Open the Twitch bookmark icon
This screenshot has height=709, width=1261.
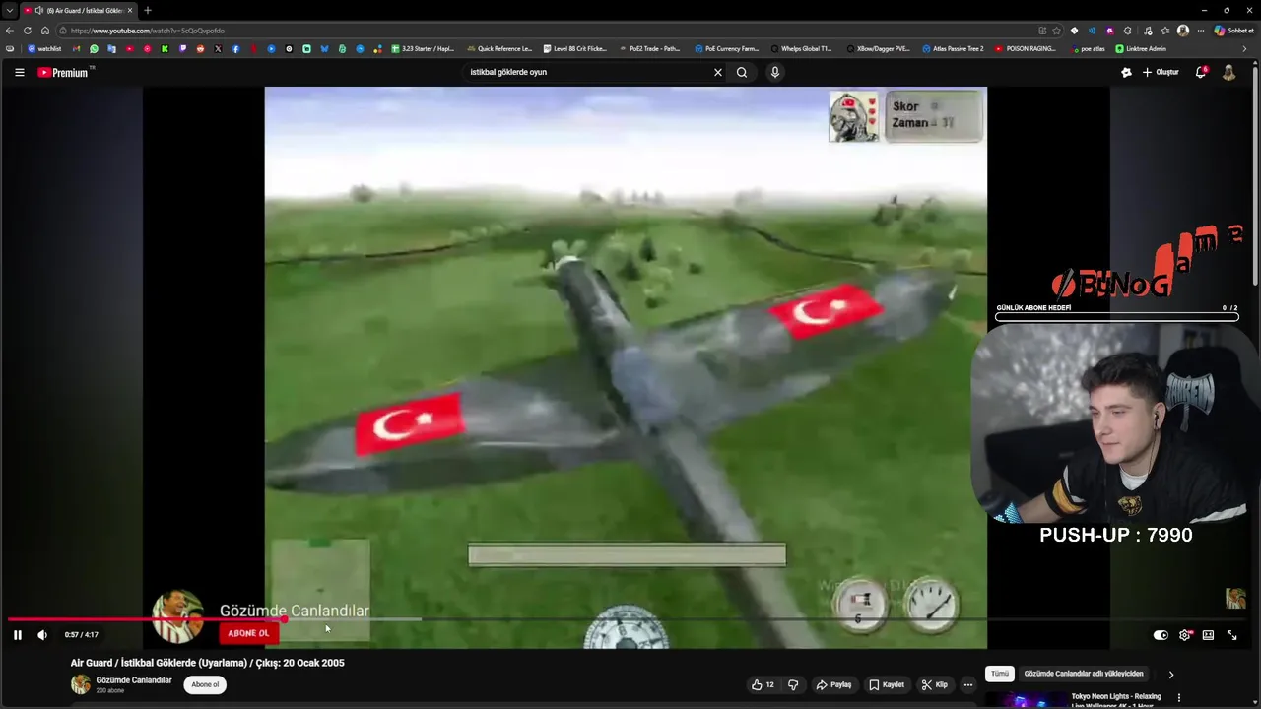(182, 48)
